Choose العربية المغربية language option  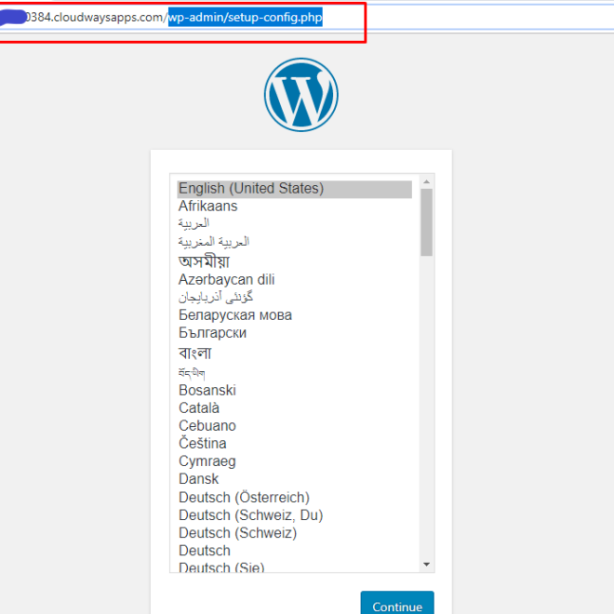coord(295,242)
